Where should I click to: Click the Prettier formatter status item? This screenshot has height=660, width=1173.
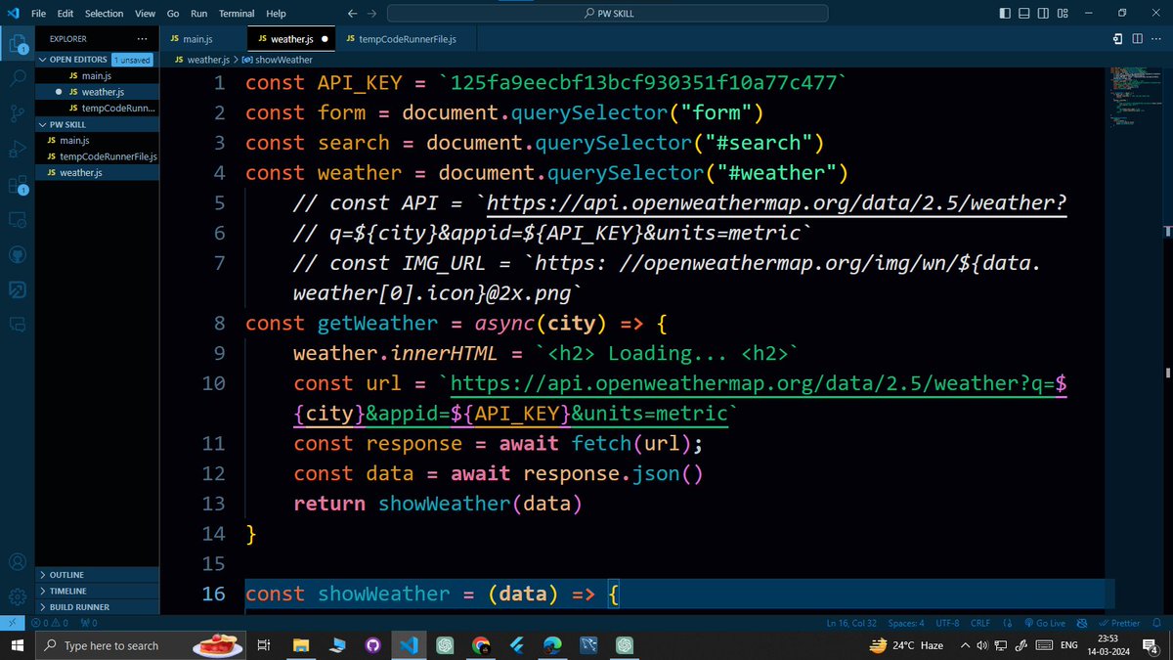click(x=1120, y=623)
